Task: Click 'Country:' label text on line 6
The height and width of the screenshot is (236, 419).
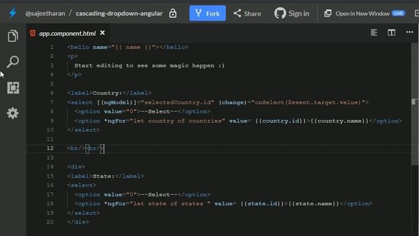Action: pos(107,93)
